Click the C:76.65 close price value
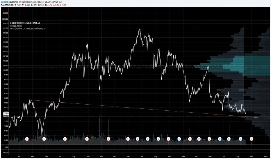Screen dimensions: 271x159 click(63, 5)
